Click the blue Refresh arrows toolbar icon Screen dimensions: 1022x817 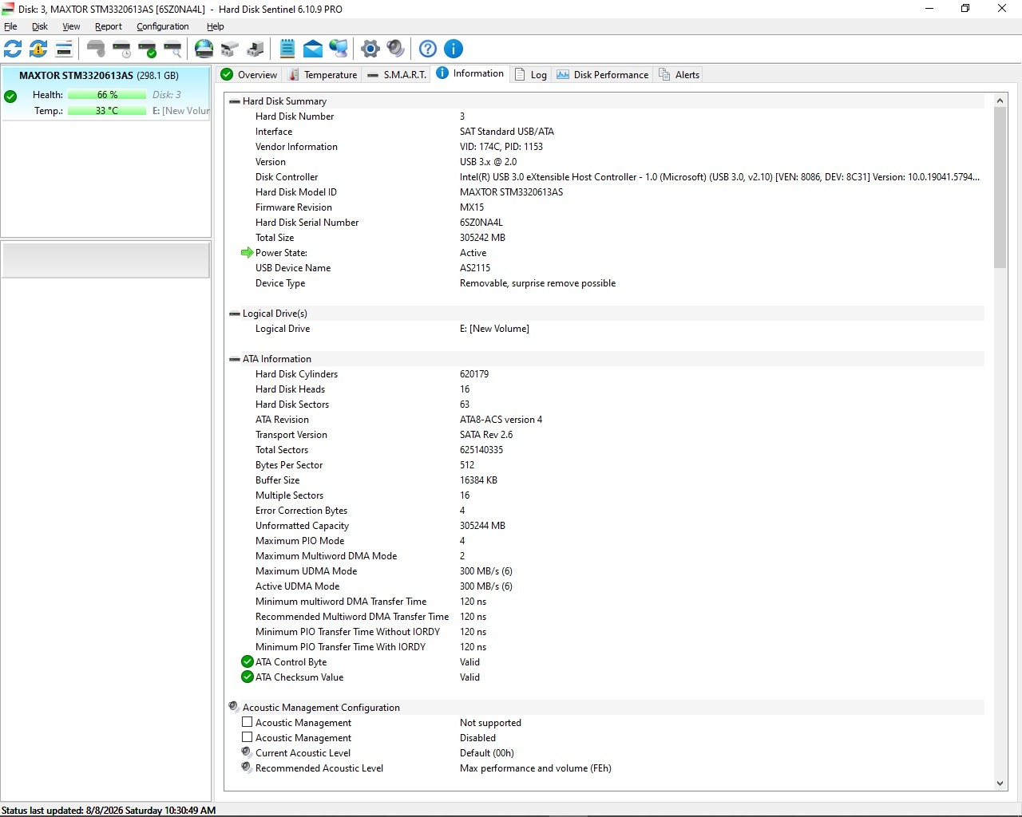[14, 49]
